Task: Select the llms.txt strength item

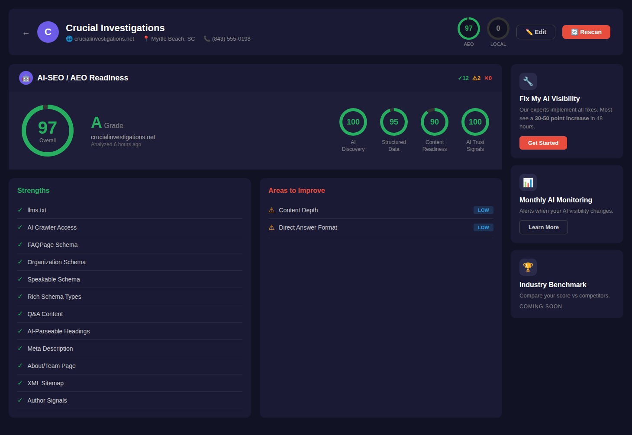Action: [x=37, y=210]
